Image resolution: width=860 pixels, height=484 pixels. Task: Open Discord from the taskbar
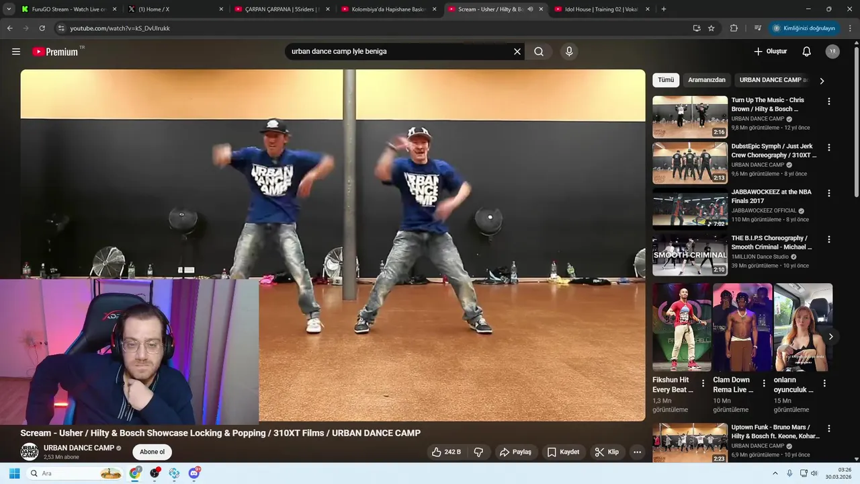point(194,473)
